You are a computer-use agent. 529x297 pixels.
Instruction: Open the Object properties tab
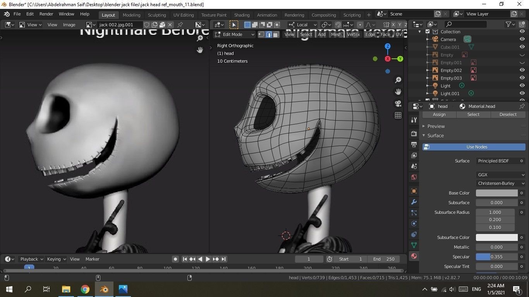(414, 191)
